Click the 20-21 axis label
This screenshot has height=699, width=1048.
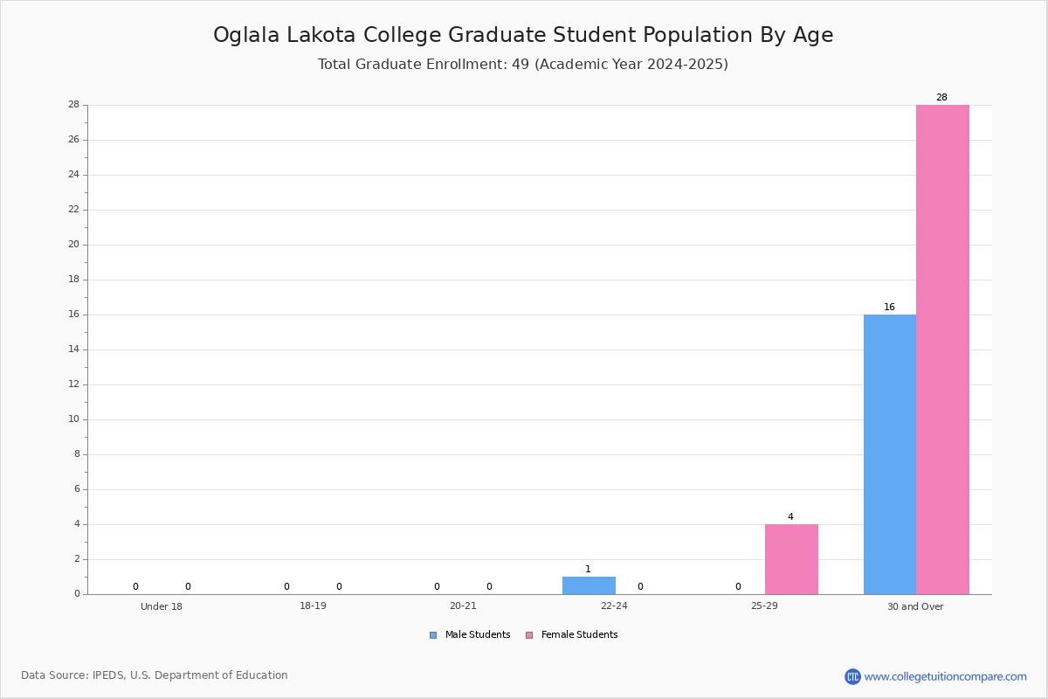point(463,606)
